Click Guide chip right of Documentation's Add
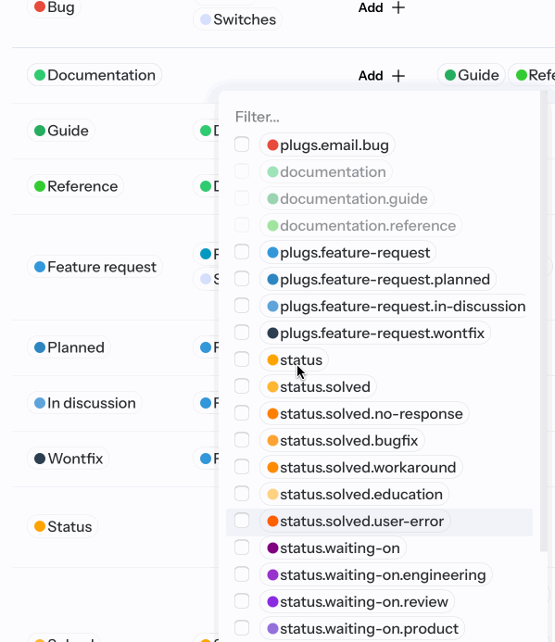 471,75
